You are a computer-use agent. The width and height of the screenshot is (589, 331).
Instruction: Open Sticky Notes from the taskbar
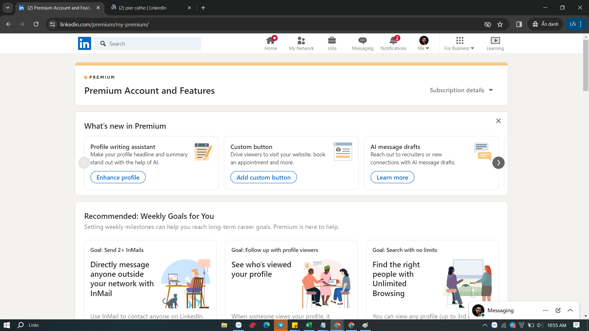pos(295,325)
